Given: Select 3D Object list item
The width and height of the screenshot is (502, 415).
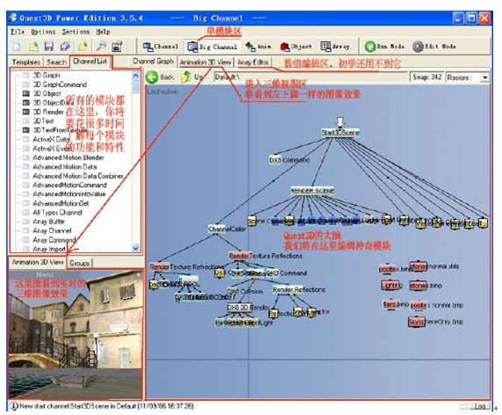Looking at the screenshot, I should pos(47,93).
